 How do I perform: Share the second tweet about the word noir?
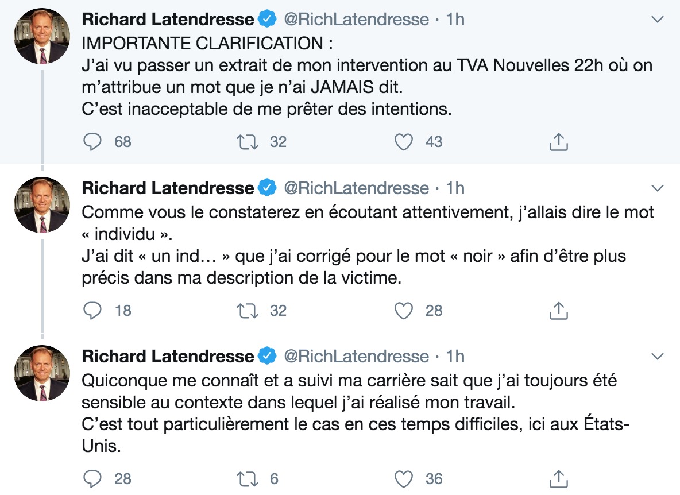[559, 310]
